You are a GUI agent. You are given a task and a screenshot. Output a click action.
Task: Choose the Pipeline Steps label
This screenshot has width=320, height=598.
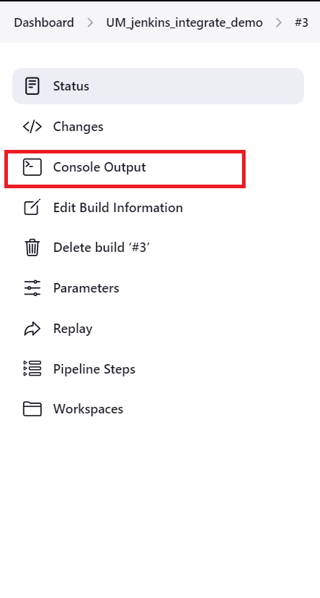pos(95,369)
